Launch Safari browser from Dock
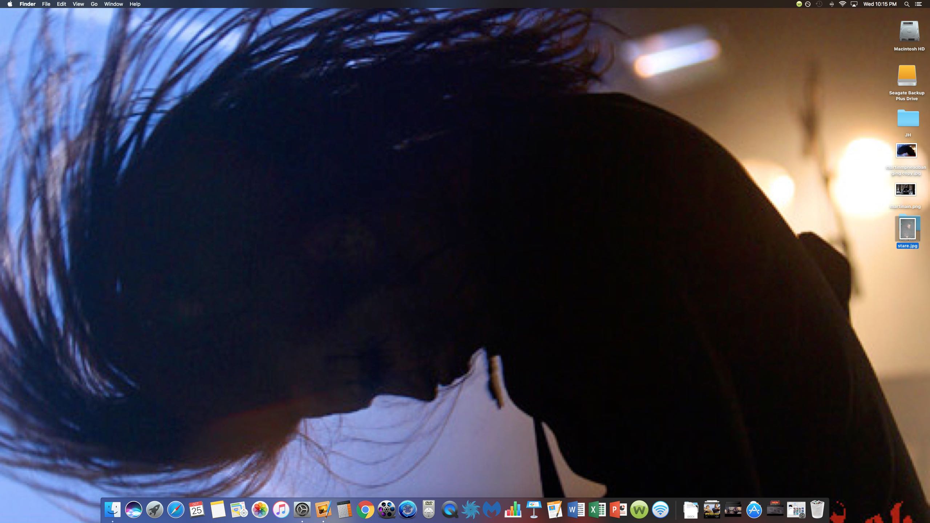930x523 pixels. coord(176,510)
